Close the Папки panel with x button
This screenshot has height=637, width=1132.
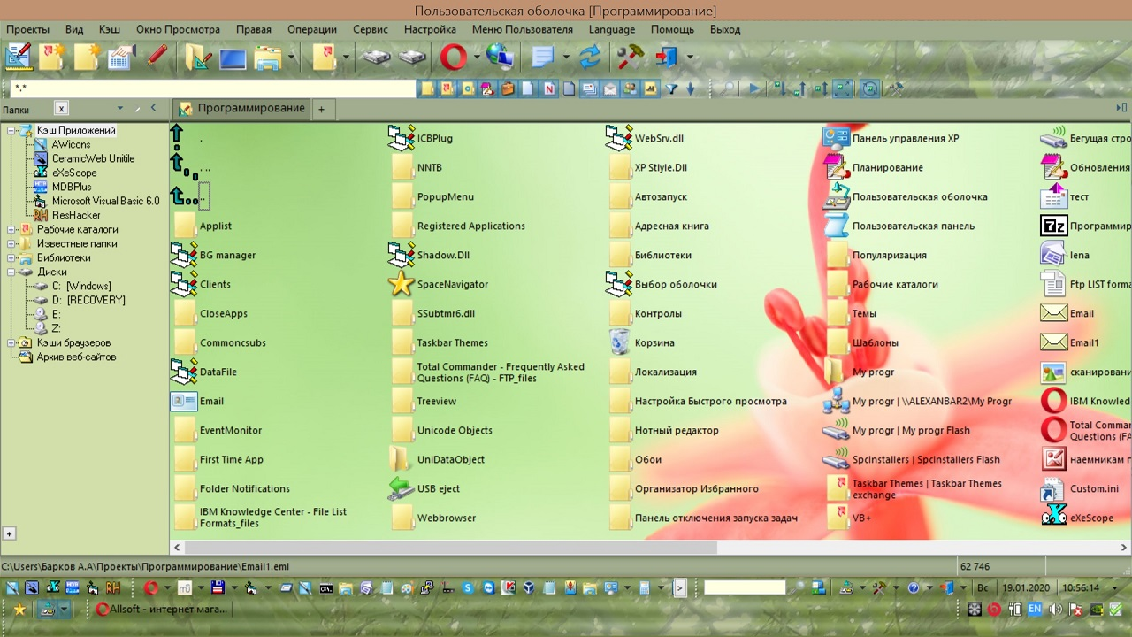[61, 109]
